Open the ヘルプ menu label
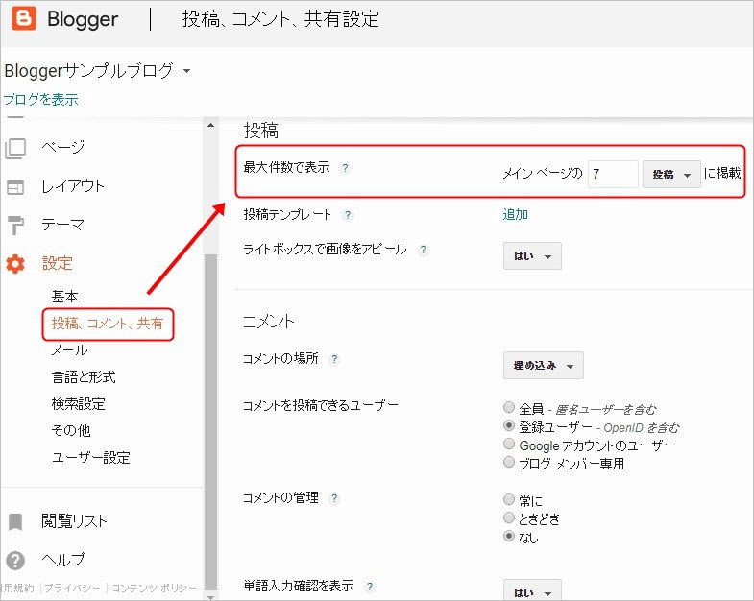This screenshot has width=754, height=601. coord(63,560)
